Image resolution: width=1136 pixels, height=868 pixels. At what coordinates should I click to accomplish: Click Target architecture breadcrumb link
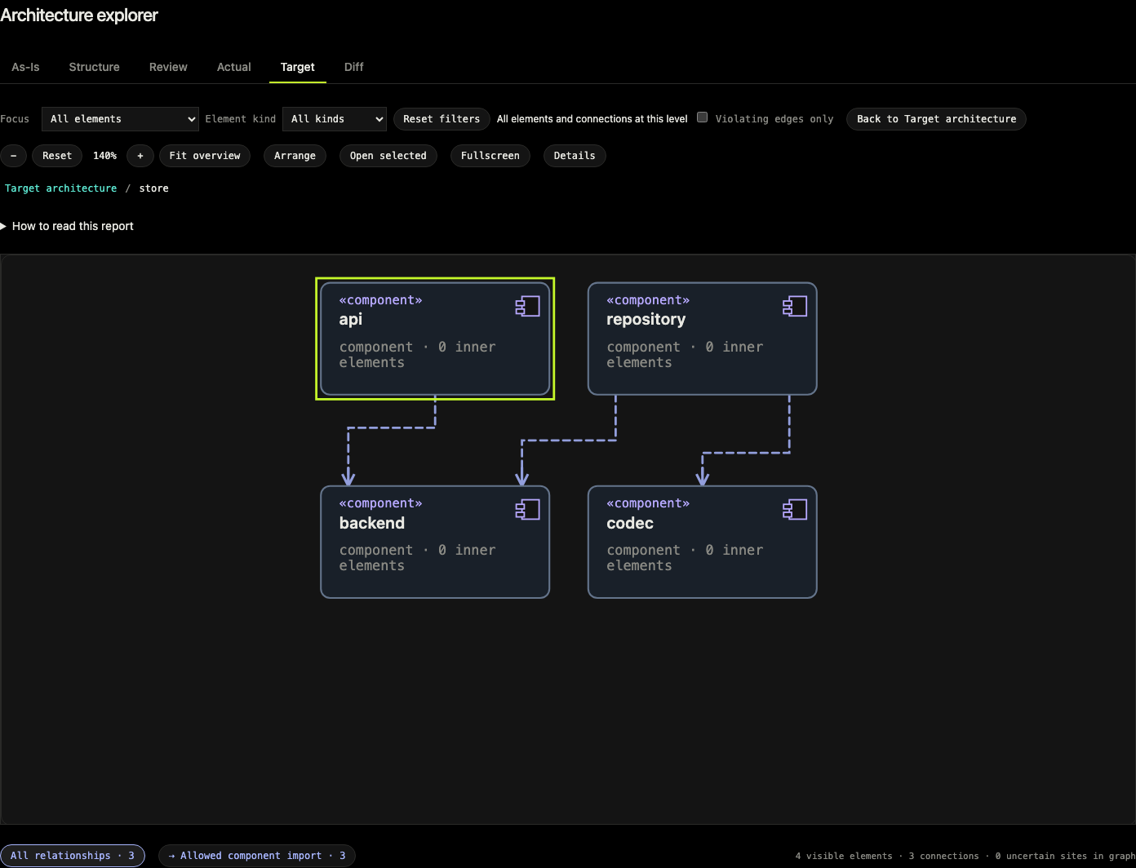click(61, 188)
